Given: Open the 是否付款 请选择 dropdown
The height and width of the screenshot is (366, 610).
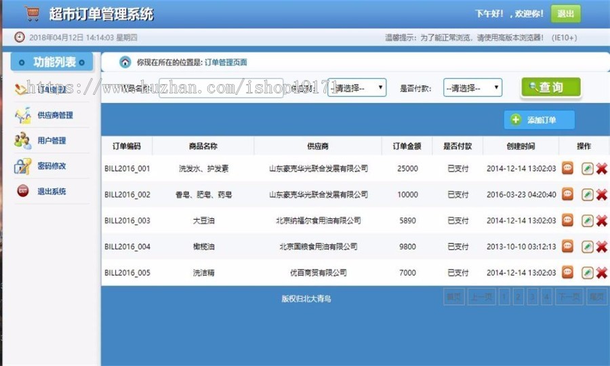Looking at the screenshot, I should pos(472,88).
